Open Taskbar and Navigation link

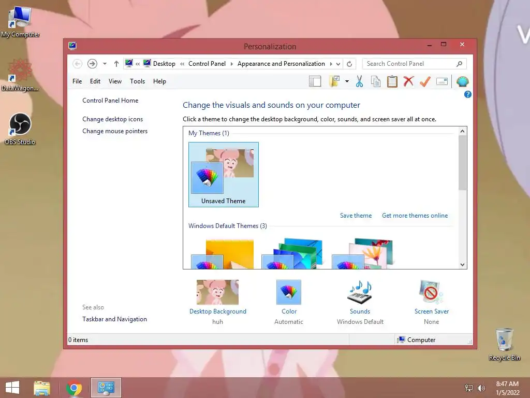pos(114,319)
